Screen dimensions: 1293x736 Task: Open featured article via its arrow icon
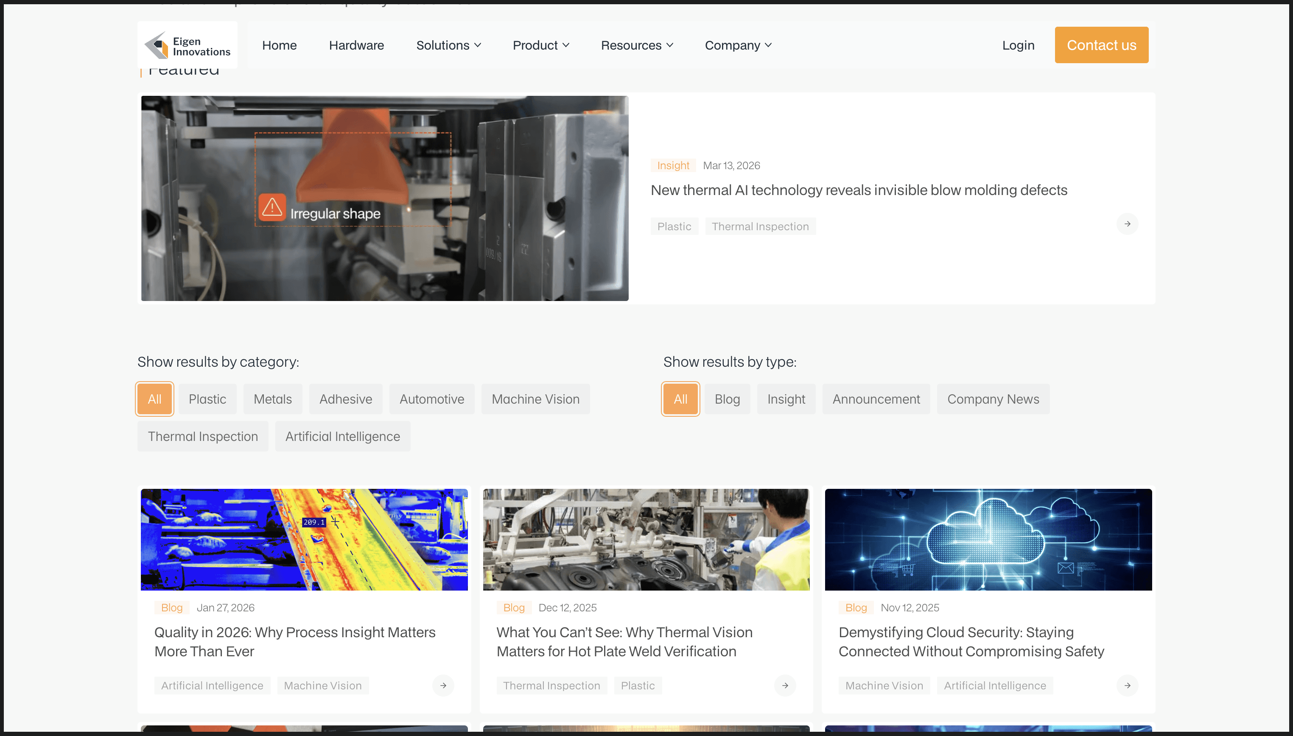tap(1127, 224)
